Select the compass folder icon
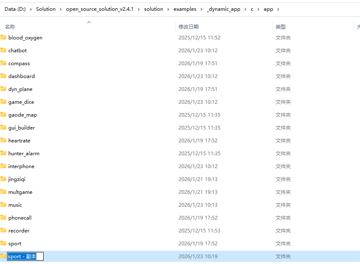 coord(3,63)
